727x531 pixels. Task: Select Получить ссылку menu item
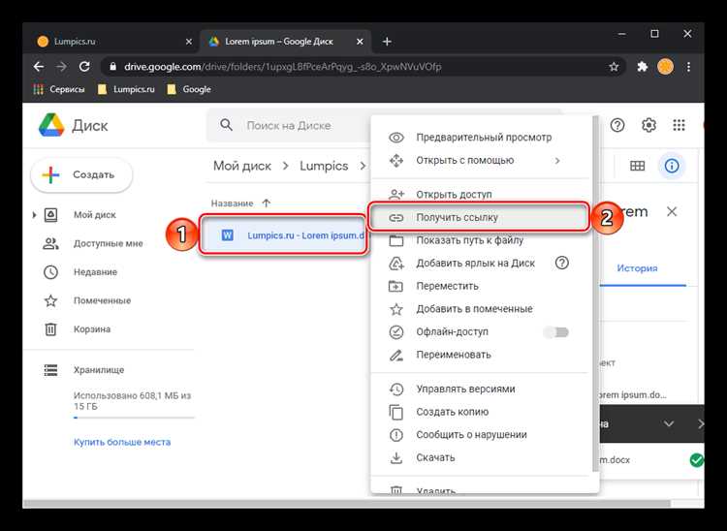pyautogui.click(x=480, y=217)
